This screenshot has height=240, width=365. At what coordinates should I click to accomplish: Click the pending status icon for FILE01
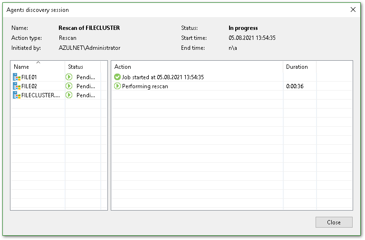pos(69,77)
